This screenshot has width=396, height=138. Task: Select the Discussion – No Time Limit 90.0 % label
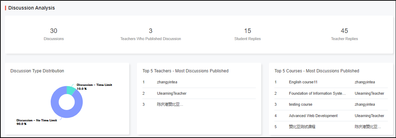(x=37, y=122)
